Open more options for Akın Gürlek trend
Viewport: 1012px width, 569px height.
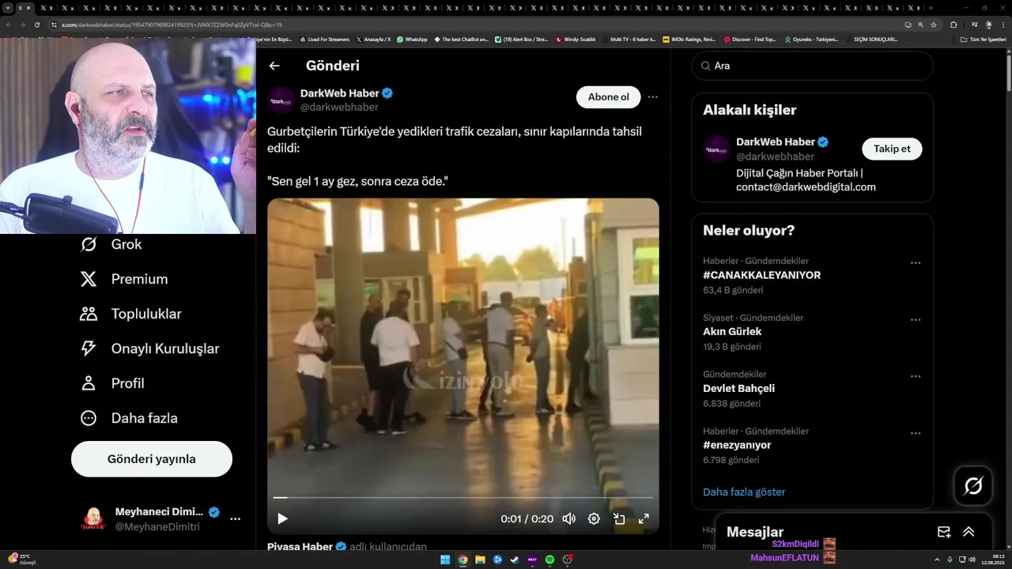click(x=916, y=320)
